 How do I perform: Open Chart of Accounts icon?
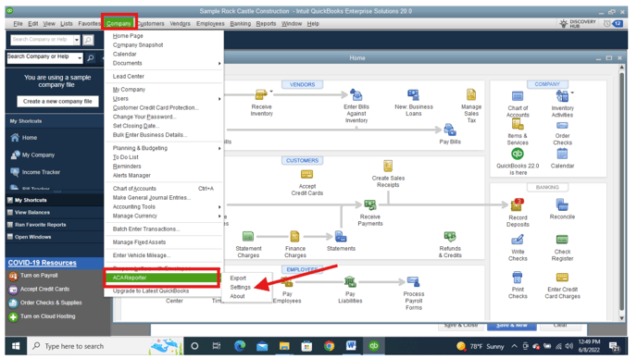[x=518, y=96]
